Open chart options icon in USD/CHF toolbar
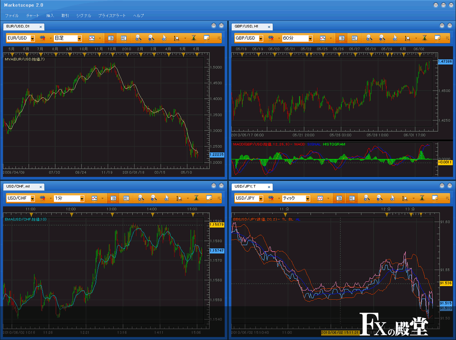Viewport: 456px width, 340px height. point(209,198)
